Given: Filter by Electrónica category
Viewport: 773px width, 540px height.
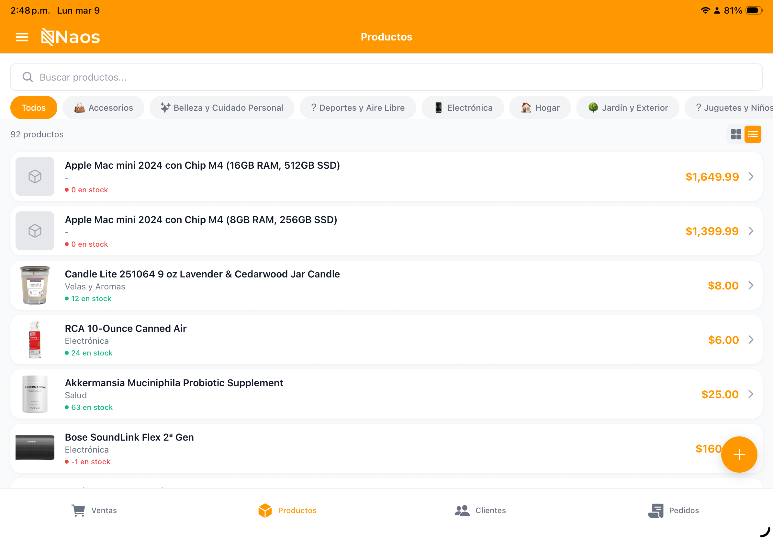Looking at the screenshot, I should tap(463, 108).
